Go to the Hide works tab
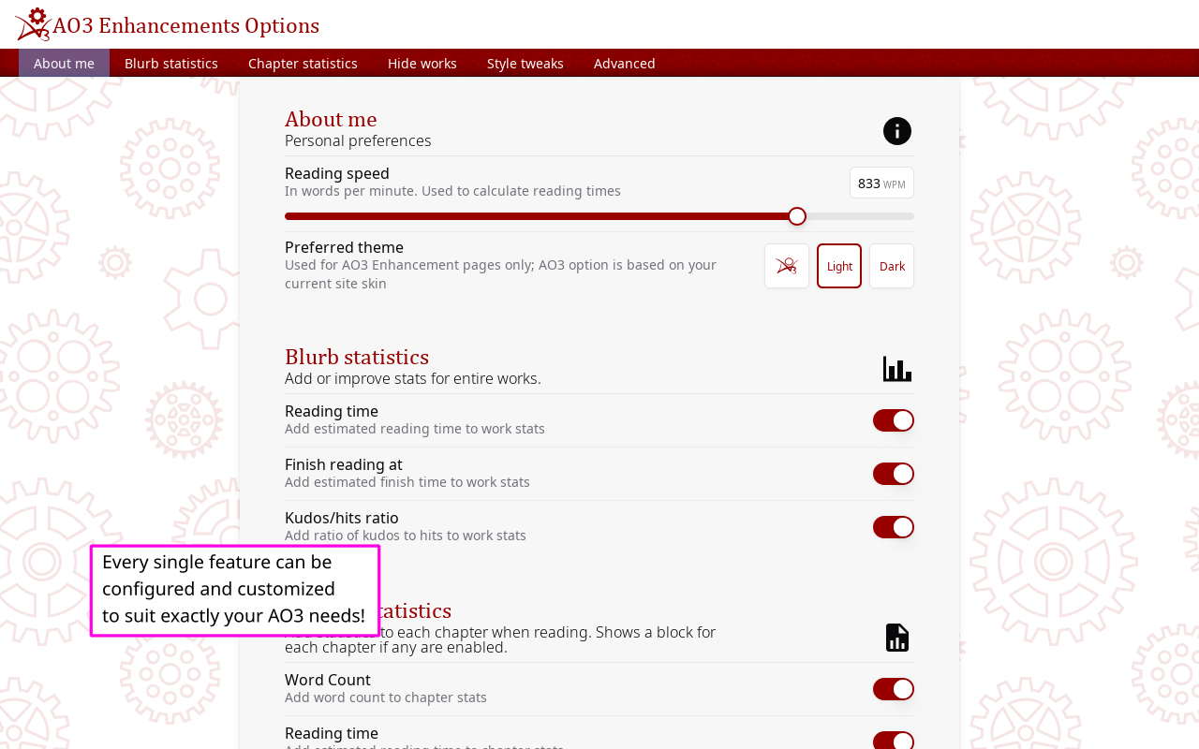Viewport: 1199px width, 749px height. pos(422,63)
